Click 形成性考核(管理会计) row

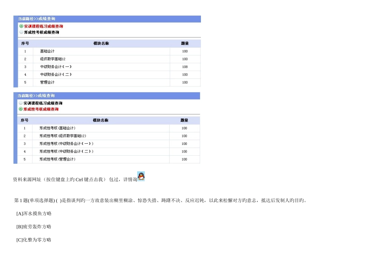[109, 159]
